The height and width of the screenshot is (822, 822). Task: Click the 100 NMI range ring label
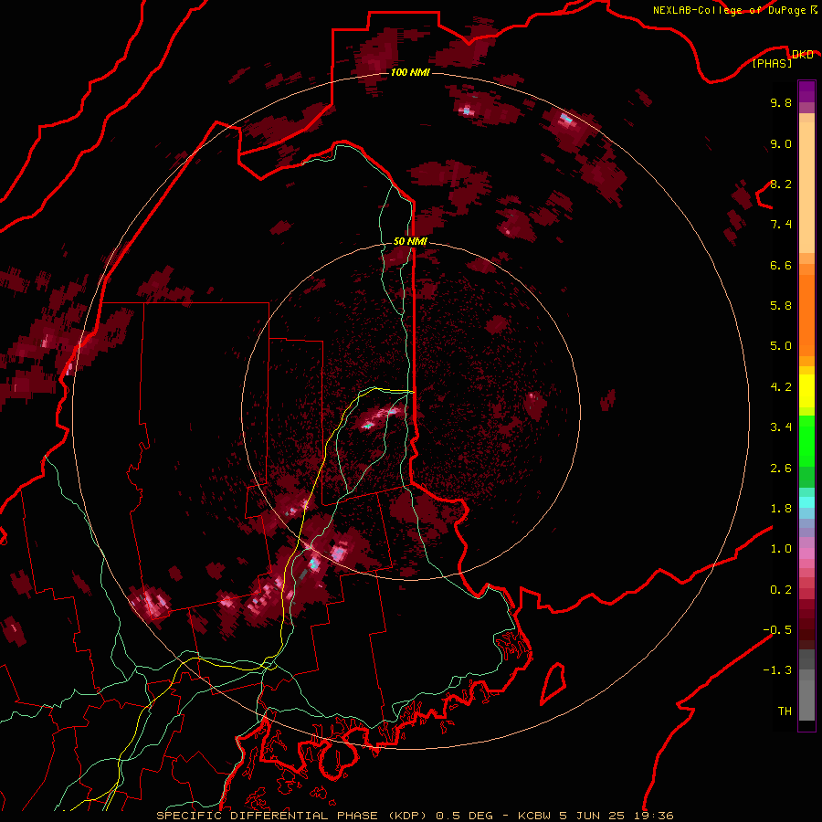[x=410, y=72]
